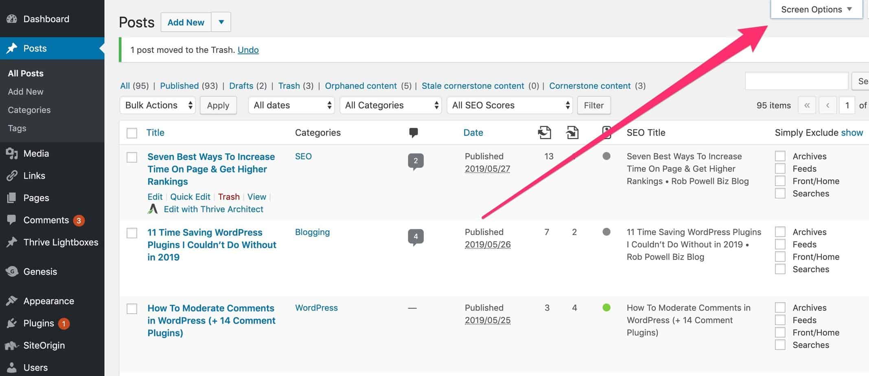Open the Bulk Actions dropdown
The width and height of the screenshot is (869, 376).
158,105
